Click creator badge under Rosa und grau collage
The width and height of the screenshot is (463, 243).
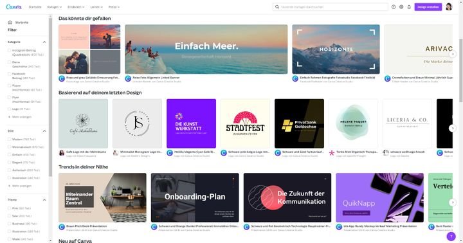pos(62,78)
